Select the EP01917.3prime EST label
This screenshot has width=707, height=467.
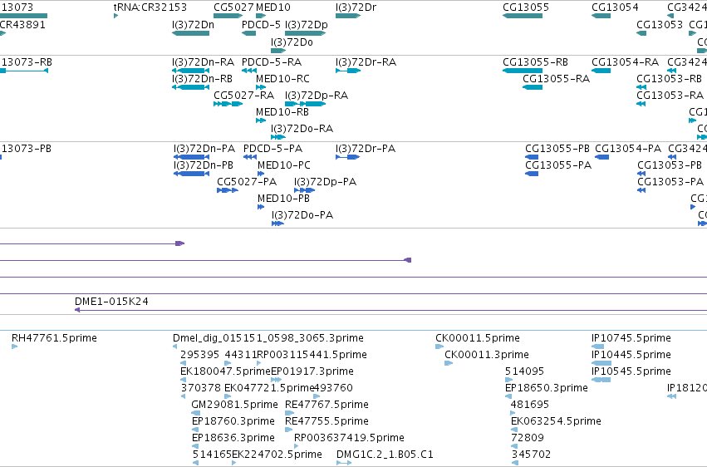312,371
